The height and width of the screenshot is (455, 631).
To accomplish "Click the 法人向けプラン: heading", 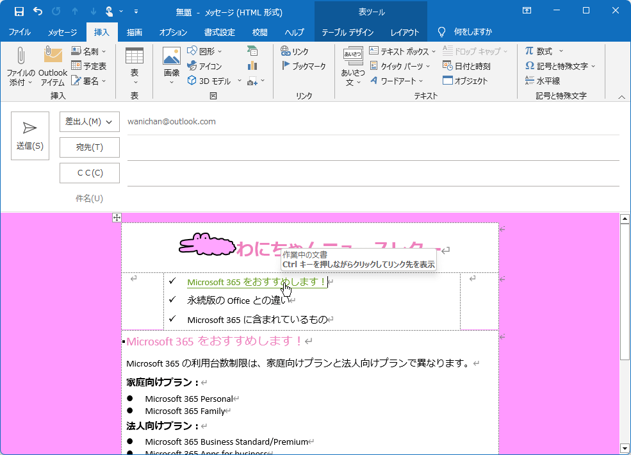I will tap(163, 426).
